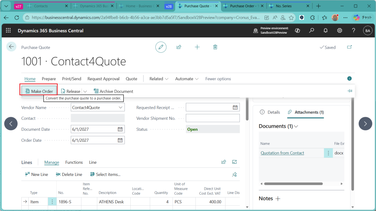Image resolution: width=376 pixels, height=211 pixels.
Task: Open the notifications bell
Action: click(325, 31)
